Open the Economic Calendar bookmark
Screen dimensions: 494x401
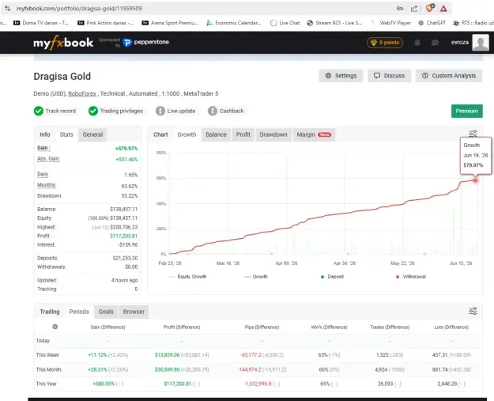234,23
